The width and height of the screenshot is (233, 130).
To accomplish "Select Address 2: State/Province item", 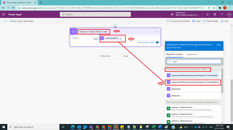I will pyautogui.click(x=193, y=115).
